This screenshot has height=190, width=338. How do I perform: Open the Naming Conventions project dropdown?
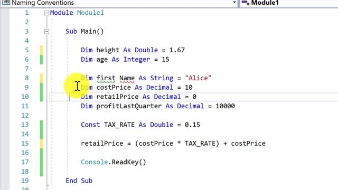tap(234, 3)
